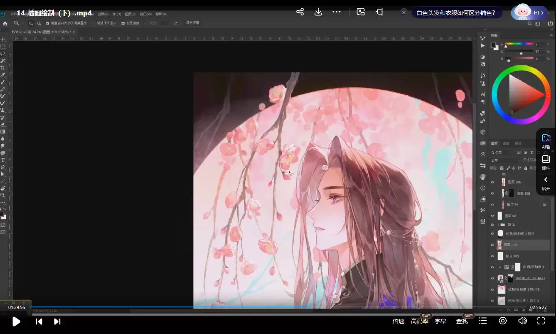Click the zoom-out magnifier in options bar
Screen dimensions: 556x334
pos(39,23)
